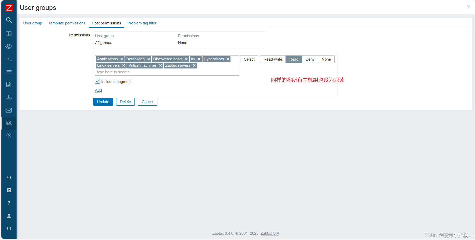Image resolution: width=475 pixels, height=240 pixels.
Task: Set permission to Deny
Action: tap(310, 59)
